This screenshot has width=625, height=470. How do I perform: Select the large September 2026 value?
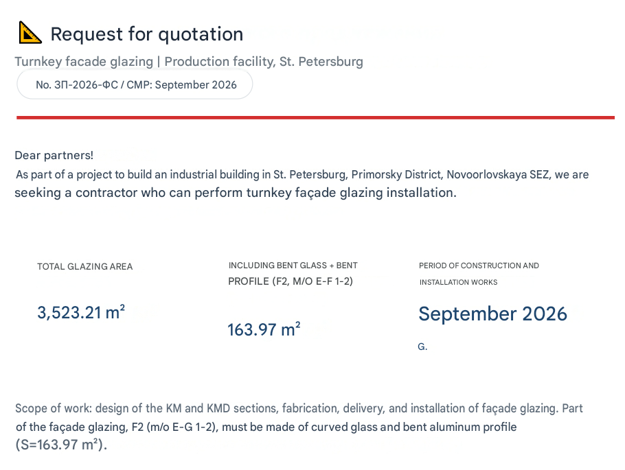(492, 314)
